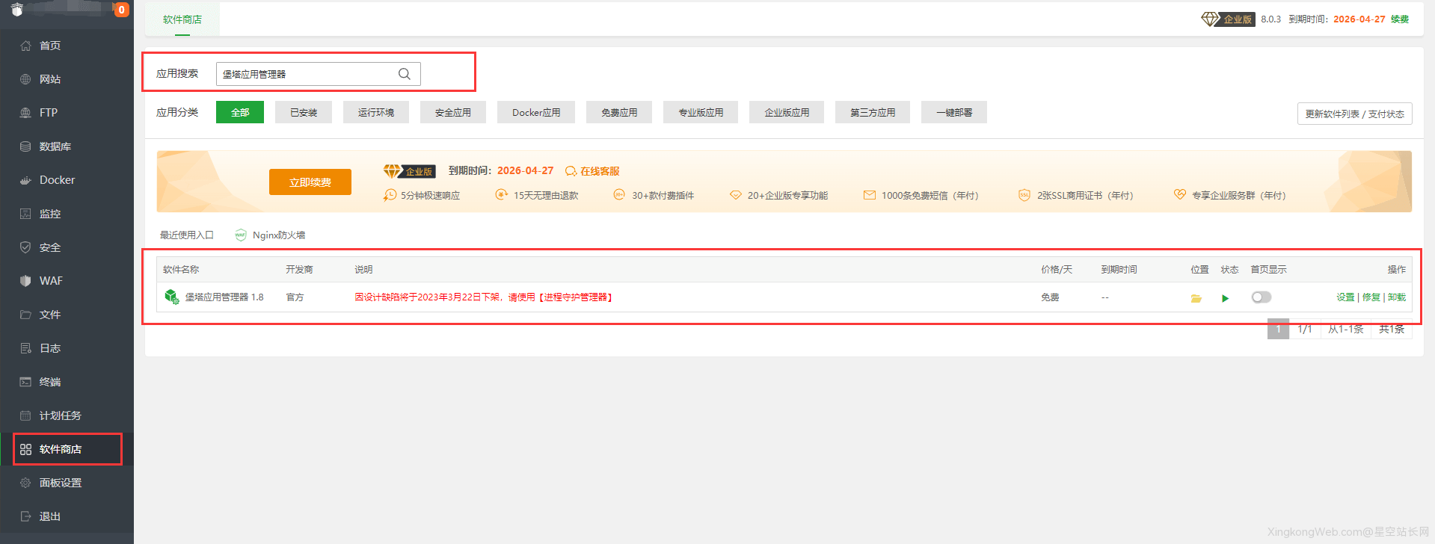Click the Nginx防火墙 WAF icon

tap(240, 235)
